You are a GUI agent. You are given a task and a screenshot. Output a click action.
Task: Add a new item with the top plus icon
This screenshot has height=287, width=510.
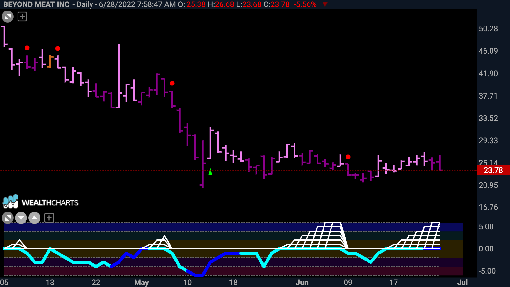[x=22, y=17]
